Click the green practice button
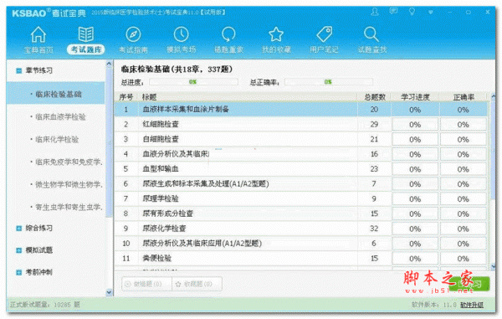502x319 pixels. tap(469, 284)
